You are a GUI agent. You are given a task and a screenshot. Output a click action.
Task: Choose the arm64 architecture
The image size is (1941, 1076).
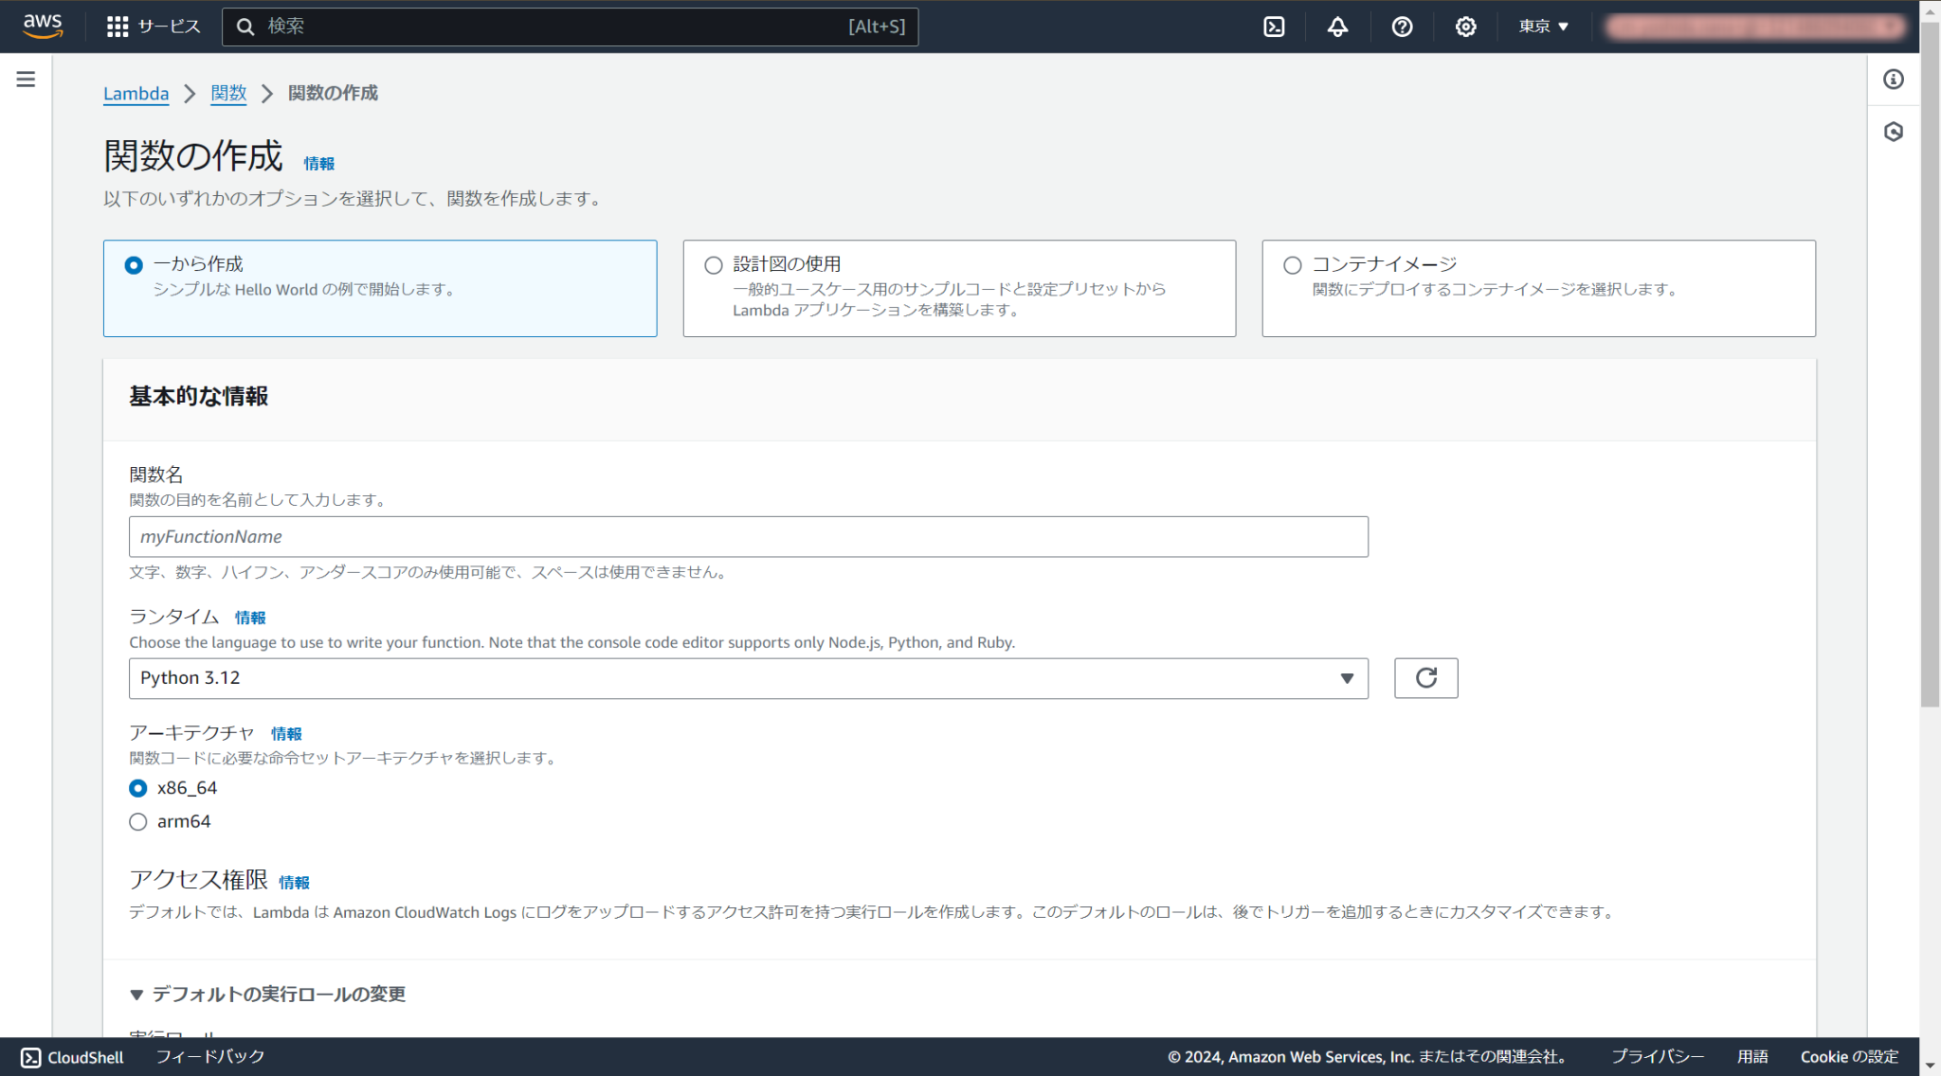point(137,821)
